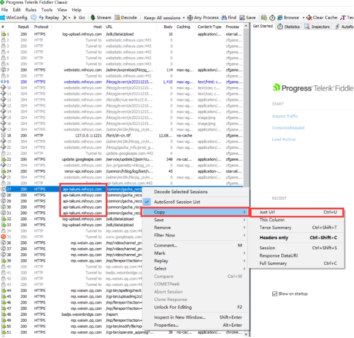Click the WinConfig toolbar icon
This screenshot has height=338, width=354.
tap(3, 17)
